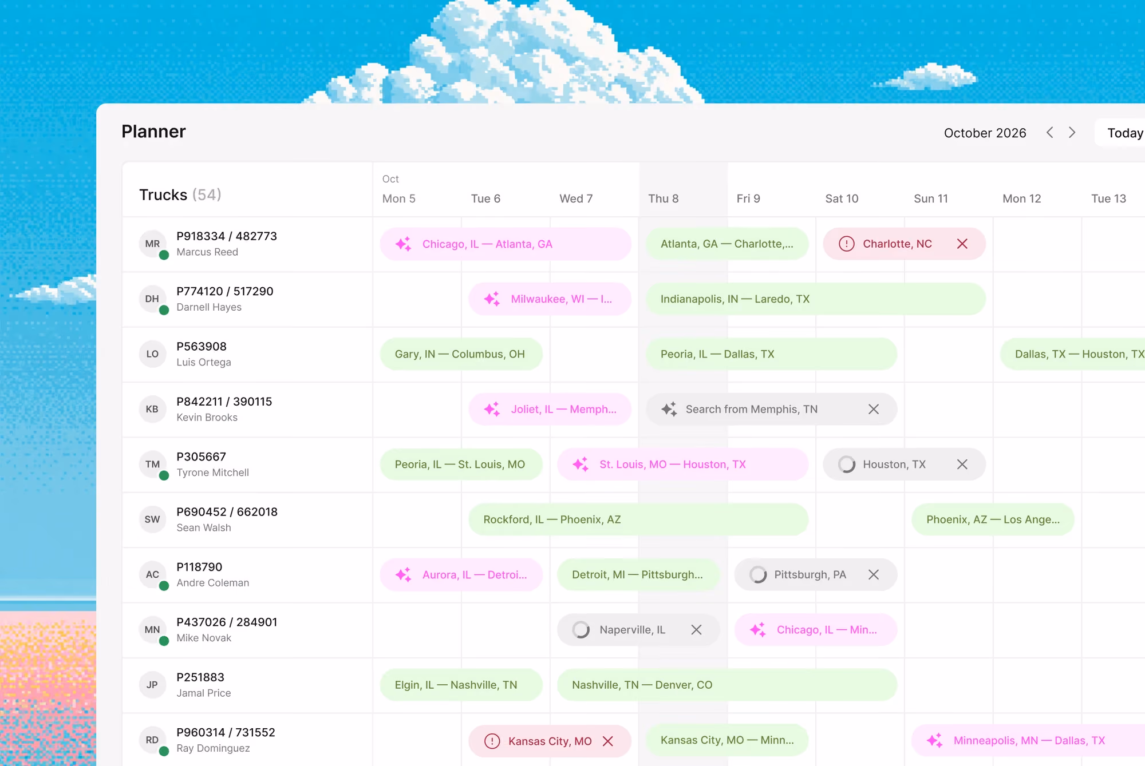This screenshot has width=1145, height=766.
Task: Select truck P563908 Luis Ortega
Action: (x=247, y=355)
